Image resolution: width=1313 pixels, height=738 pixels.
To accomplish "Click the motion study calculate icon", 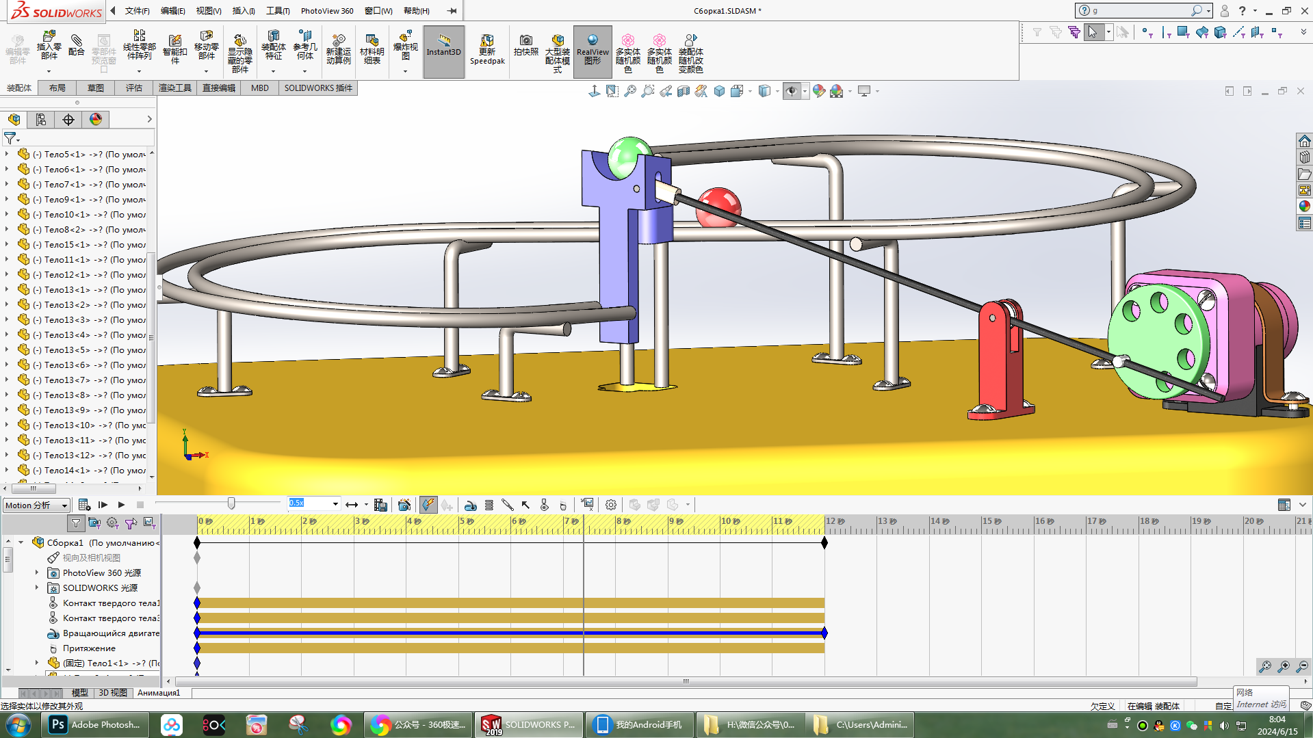I will (84, 505).
